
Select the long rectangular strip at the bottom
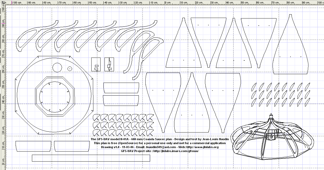coord(91,158)
